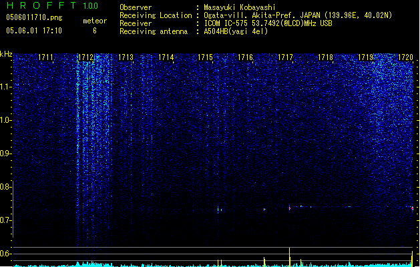Click the 1715 time marker
This screenshot has height=267, width=420.
coord(205,57)
